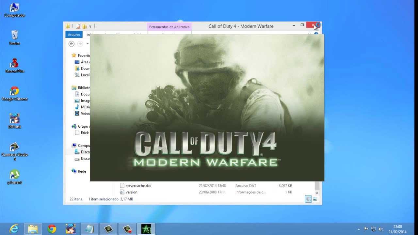The image size is (418, 235).
Task: Open Google Chrome from the taskbar
Action: point(52,229)
